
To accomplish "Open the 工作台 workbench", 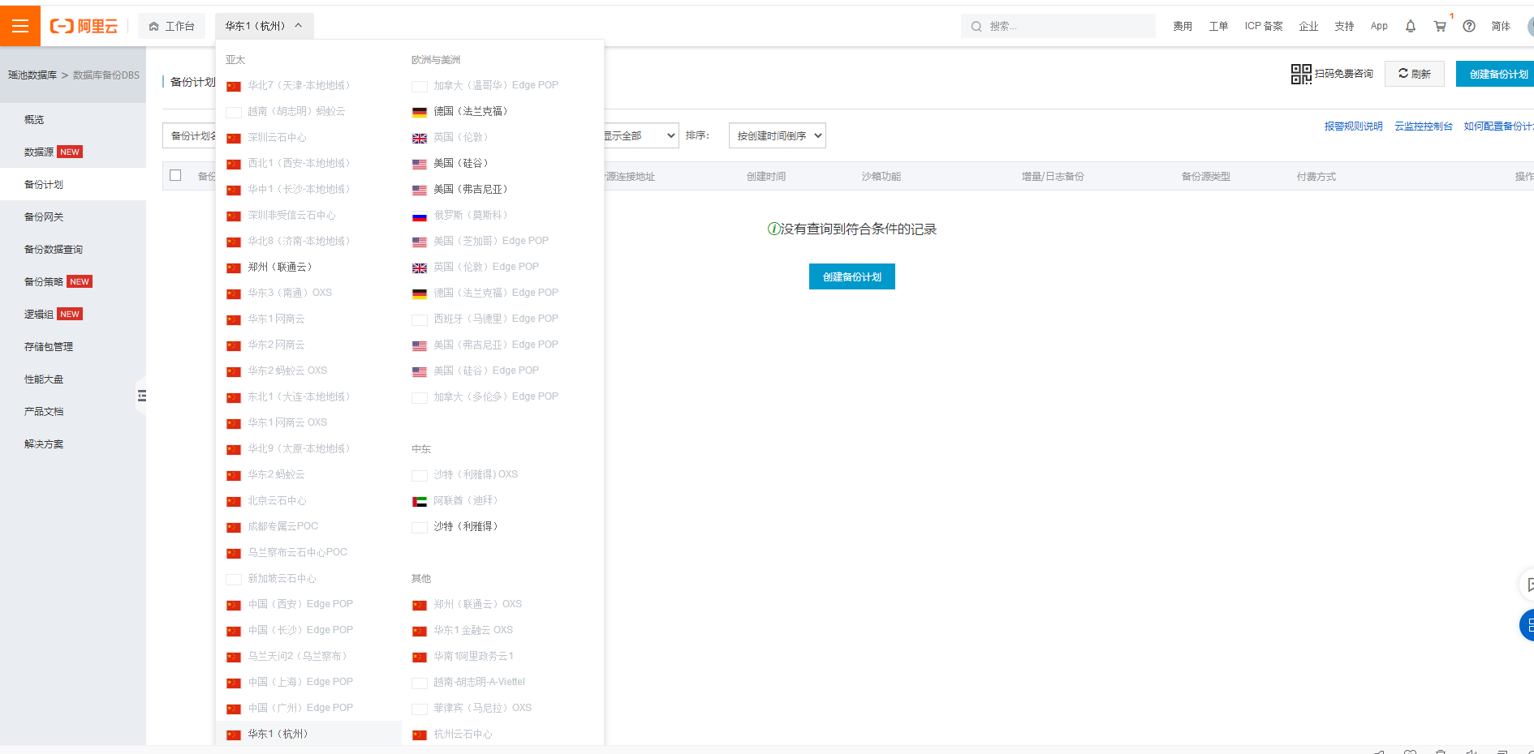I will (172, 26).
